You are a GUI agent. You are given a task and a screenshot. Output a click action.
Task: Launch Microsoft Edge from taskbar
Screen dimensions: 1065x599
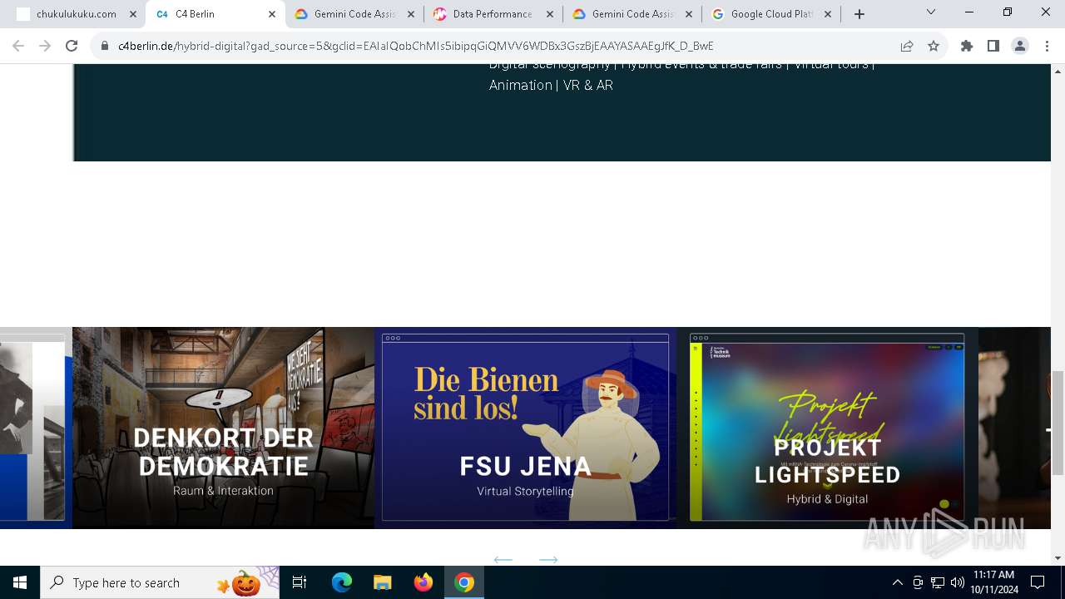click(x=342, y=582)
